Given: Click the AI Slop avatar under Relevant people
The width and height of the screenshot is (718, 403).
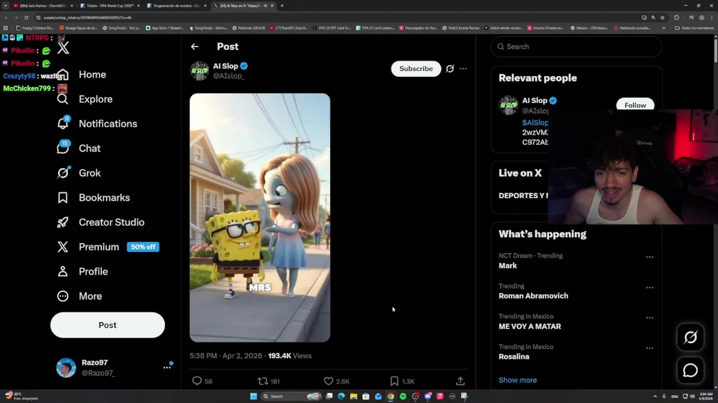Looking at the screenshot, I should (509, 105).
